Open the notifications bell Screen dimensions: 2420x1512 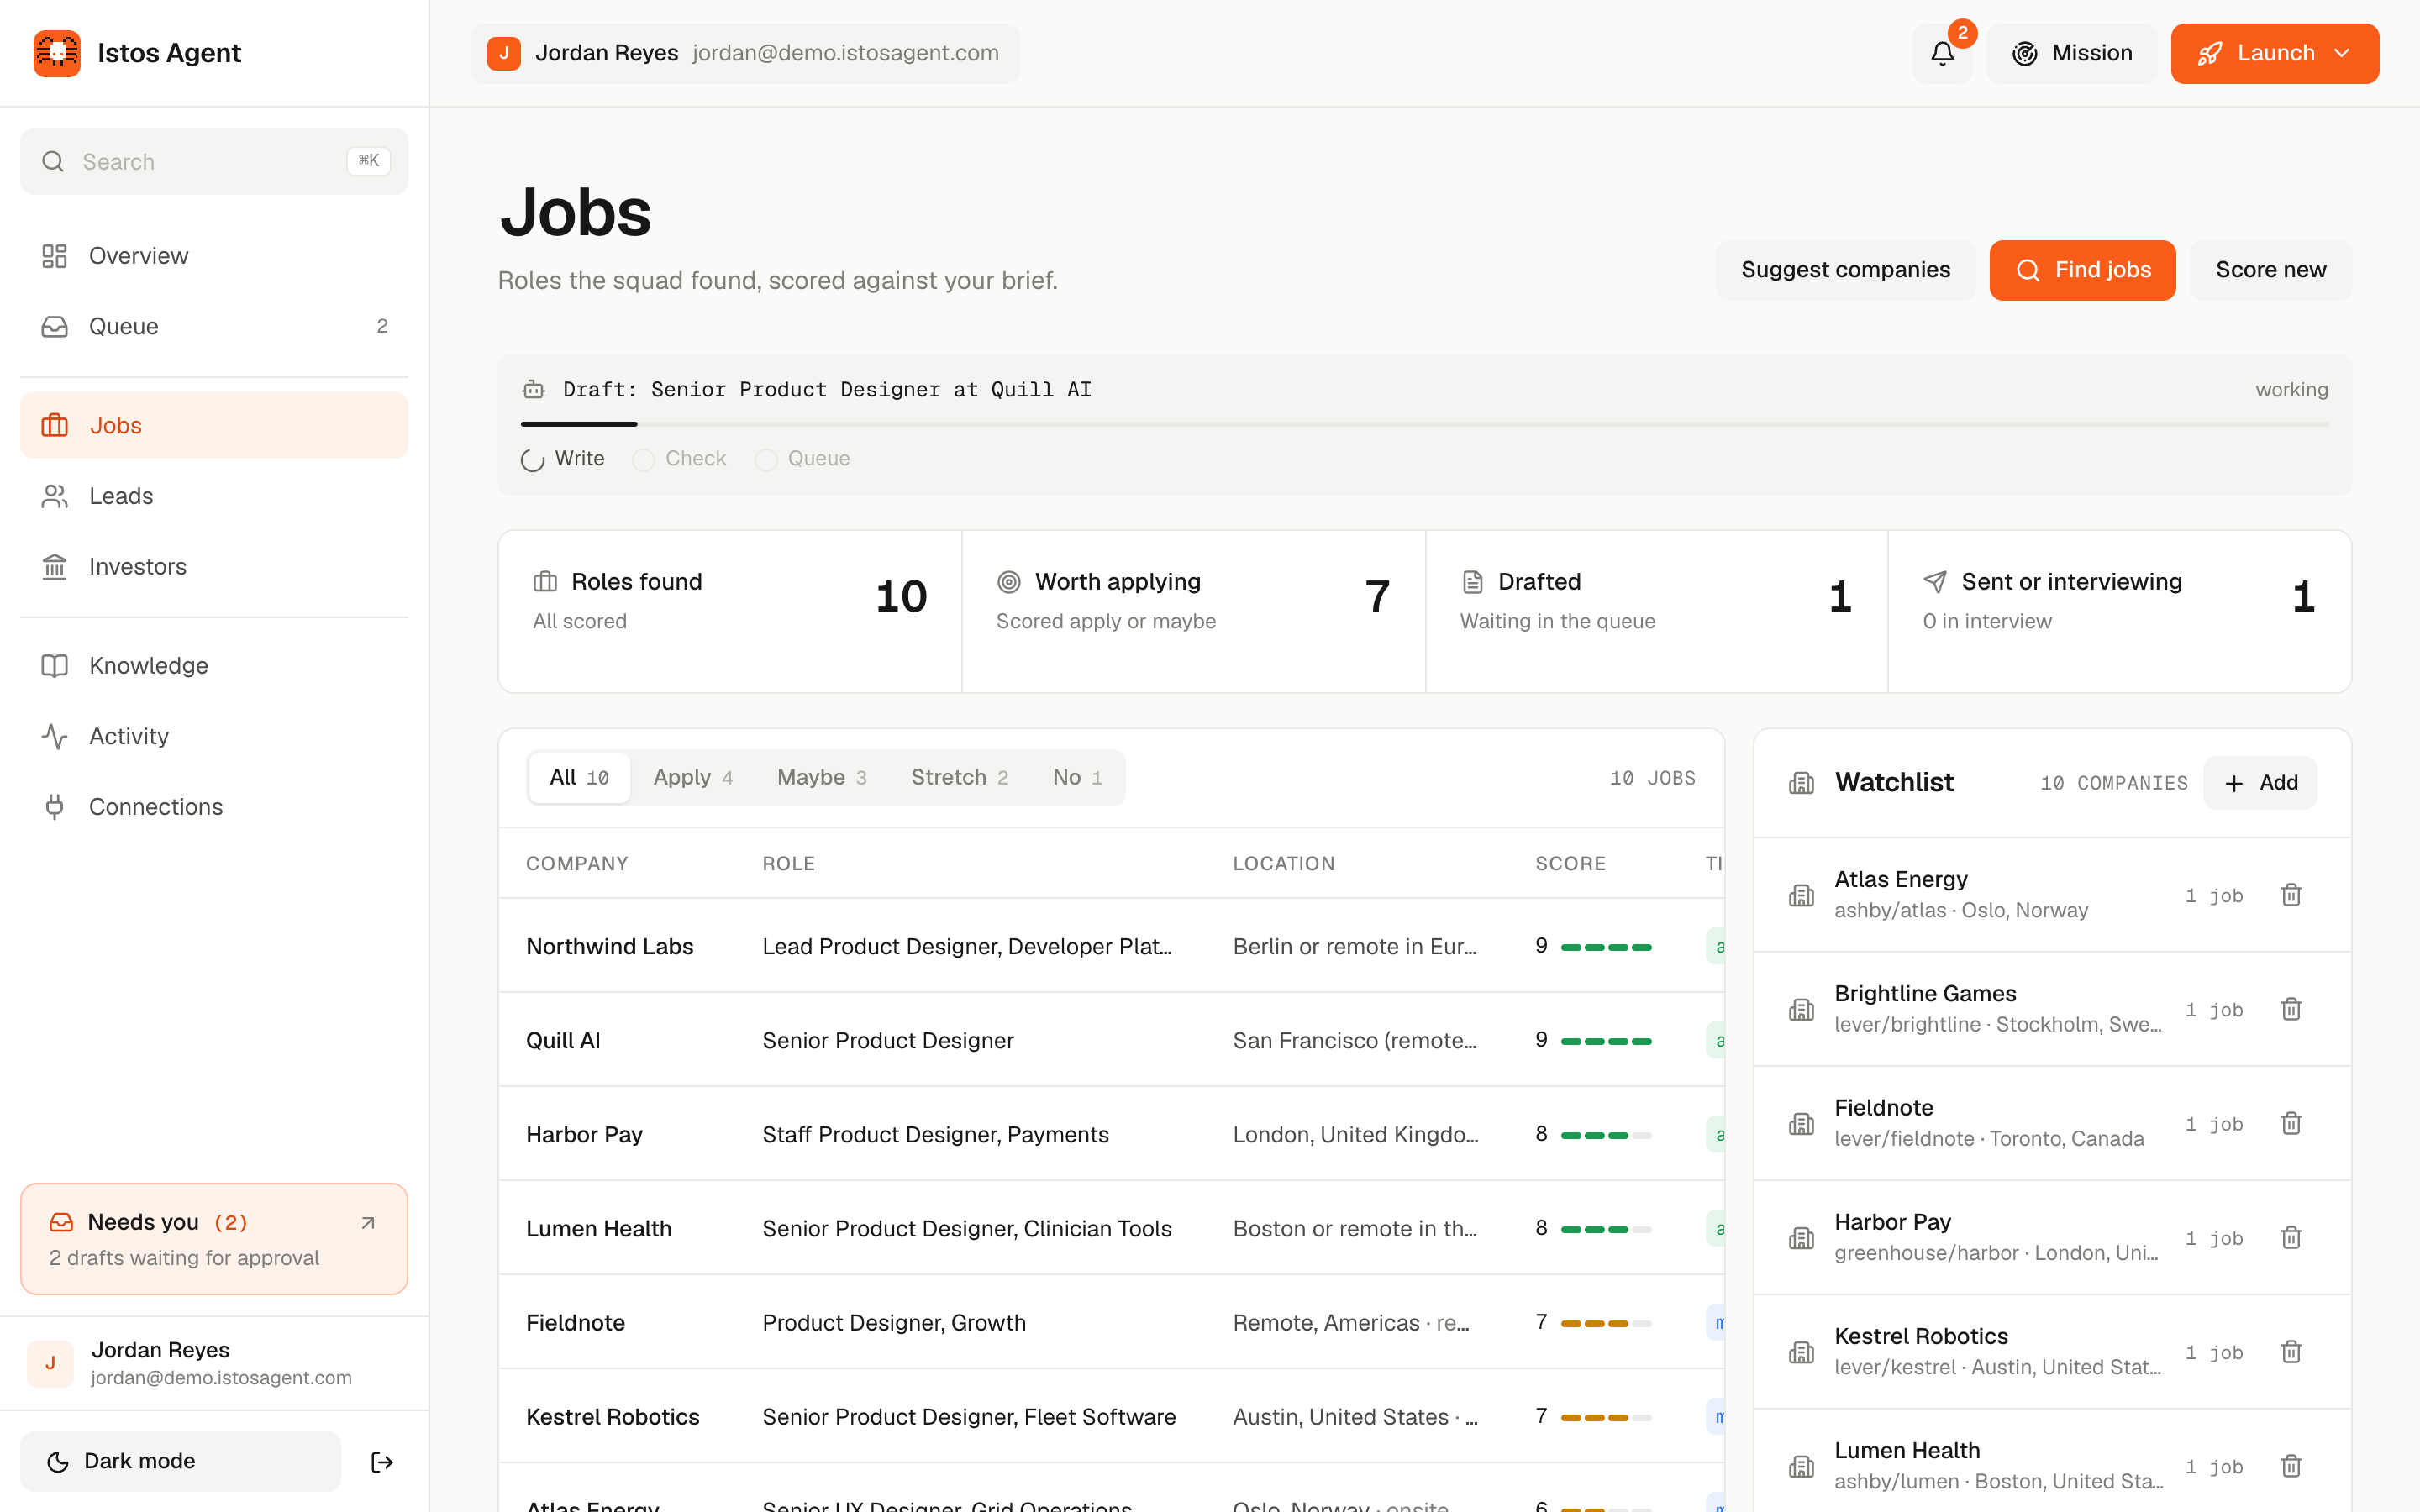(x=1942, y=53)
